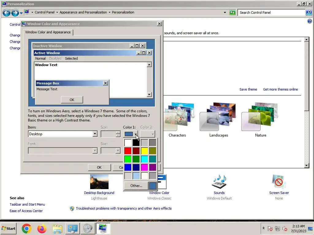The image size is (314, 235).
Task: Click the Back navigation arrow
Action: pos(6,13)
